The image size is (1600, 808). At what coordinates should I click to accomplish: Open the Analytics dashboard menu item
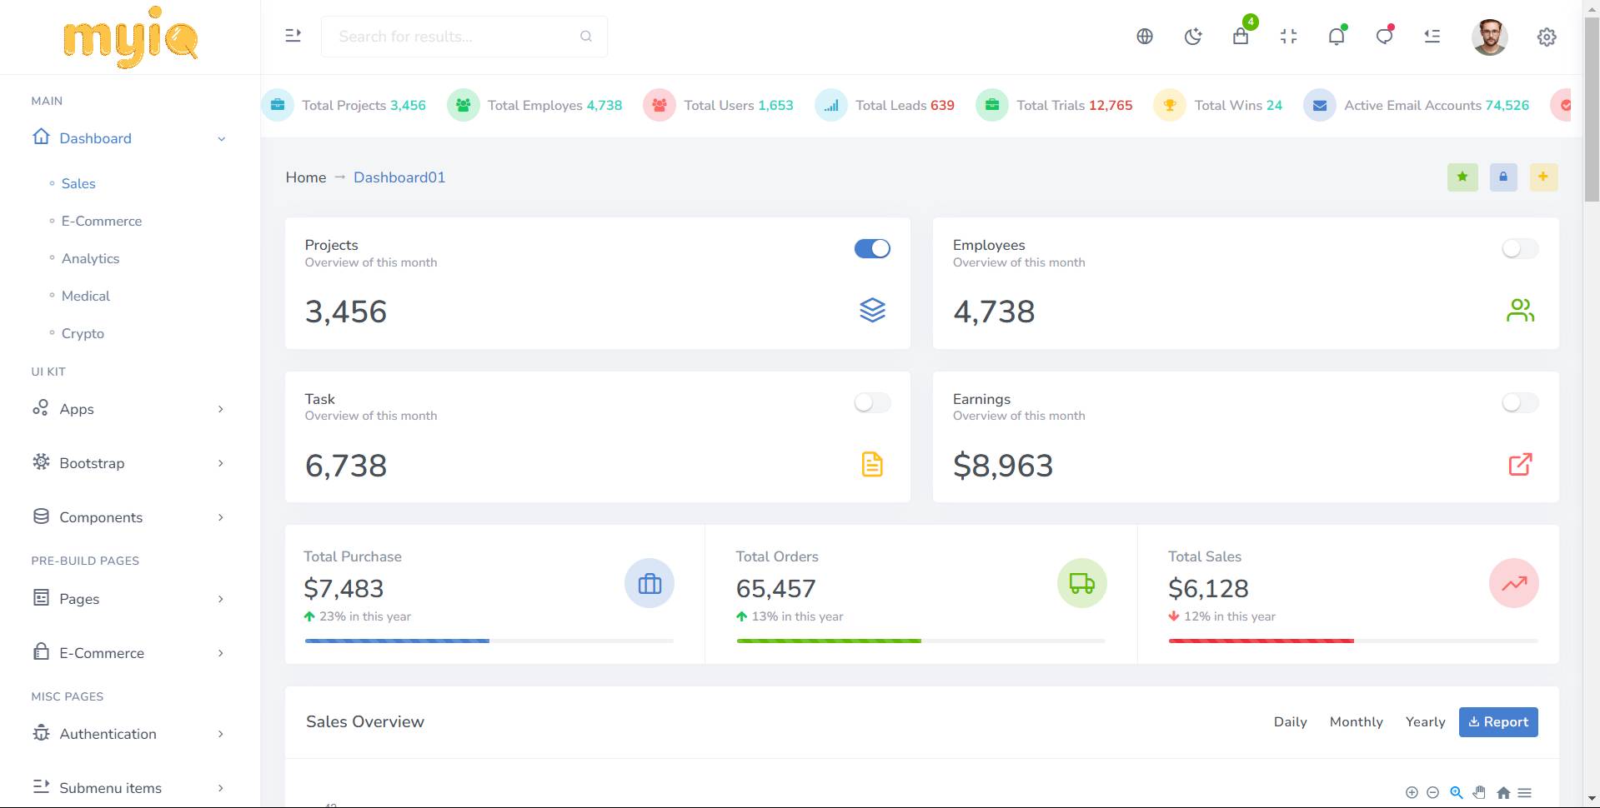pyautogui.click(x=90, y=258)
